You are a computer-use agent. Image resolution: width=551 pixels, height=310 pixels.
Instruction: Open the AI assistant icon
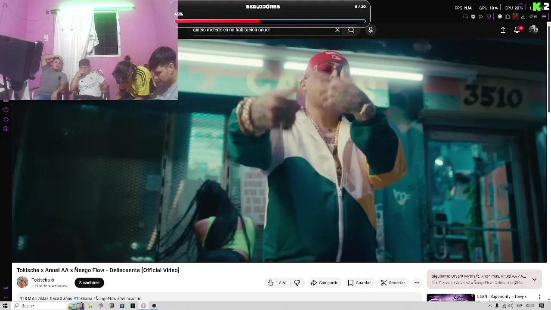tap(534, 17)
